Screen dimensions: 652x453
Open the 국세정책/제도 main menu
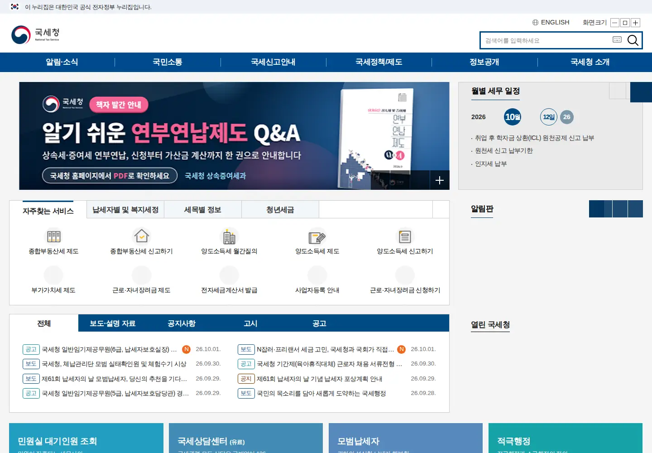[x=379, y=62]
